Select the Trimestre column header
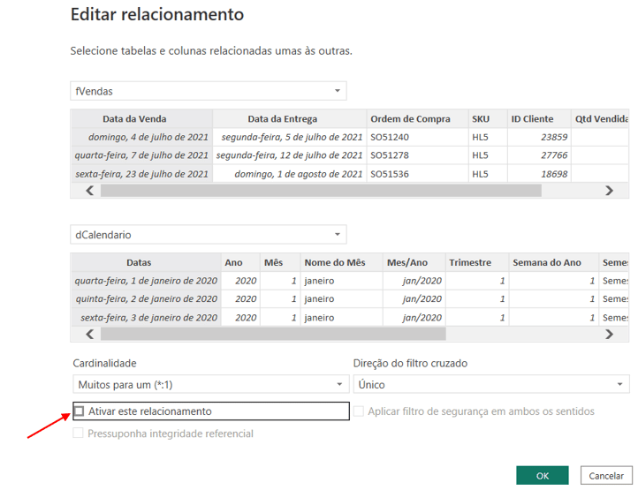The height and width of the screenshot is (490, 638). pyautogui.click(x=477, y=262)
